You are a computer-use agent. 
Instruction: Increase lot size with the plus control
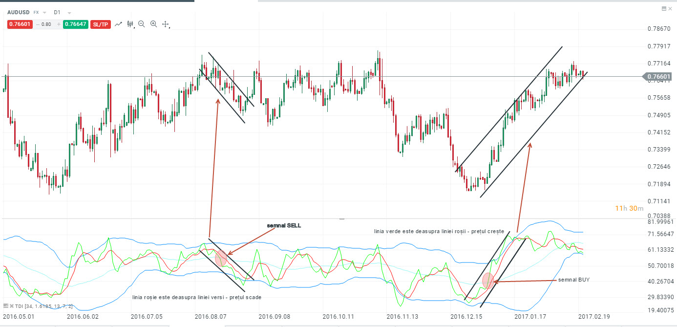pyautogui.click(x=59, y=24)
